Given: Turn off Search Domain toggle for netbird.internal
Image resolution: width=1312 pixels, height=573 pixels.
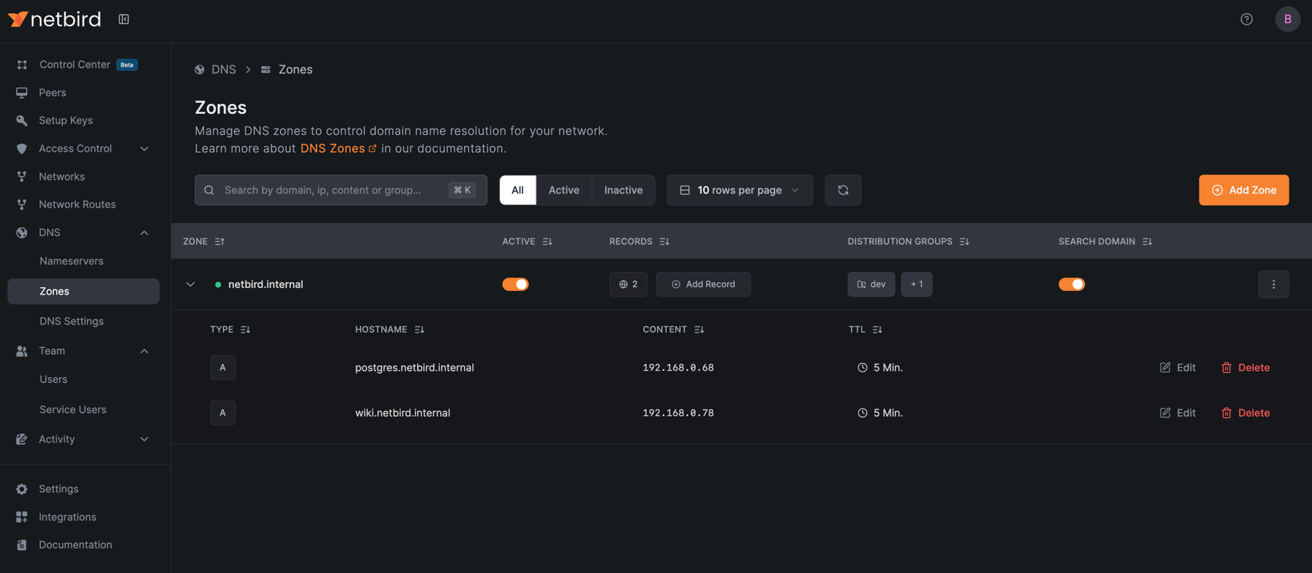Looking at the screenshot, I should click(1071, 284).
